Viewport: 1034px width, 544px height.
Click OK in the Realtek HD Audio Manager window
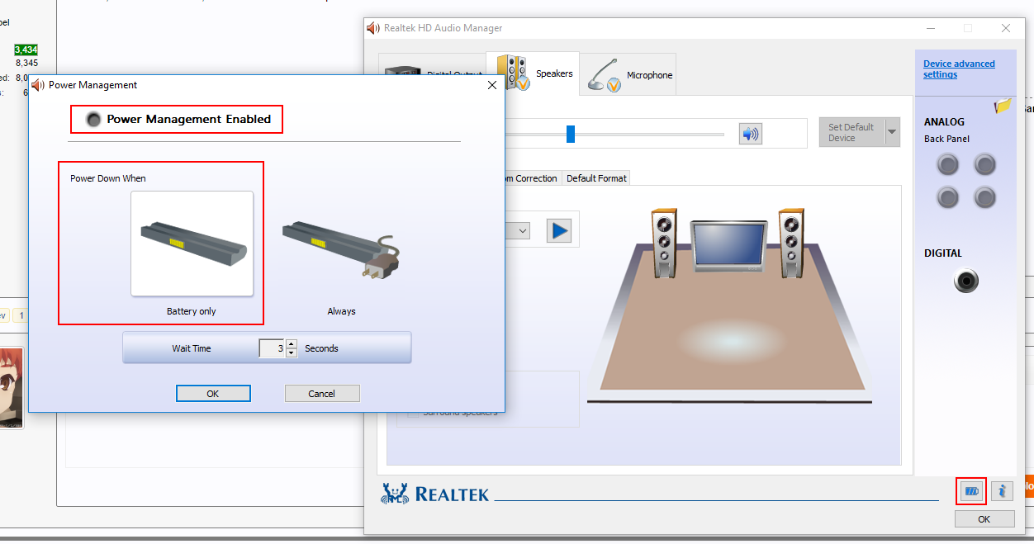(984, 519)
